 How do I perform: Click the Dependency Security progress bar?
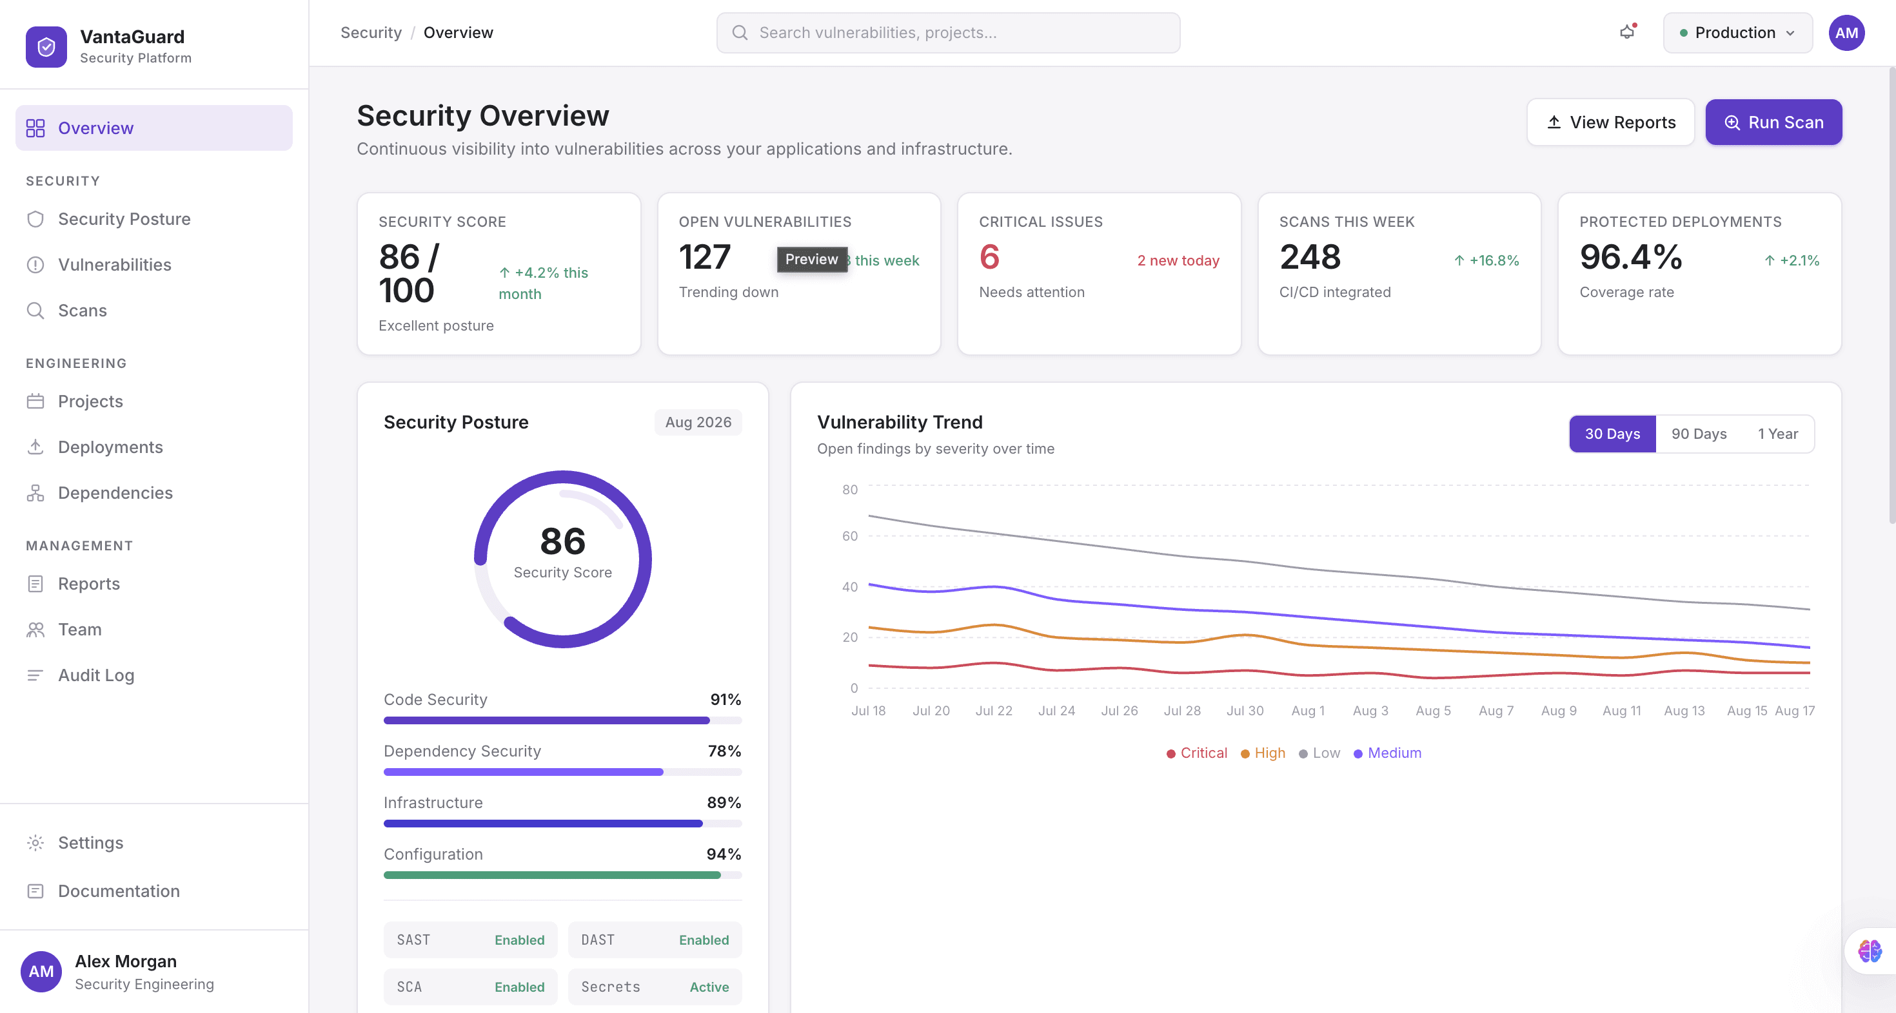562,773
